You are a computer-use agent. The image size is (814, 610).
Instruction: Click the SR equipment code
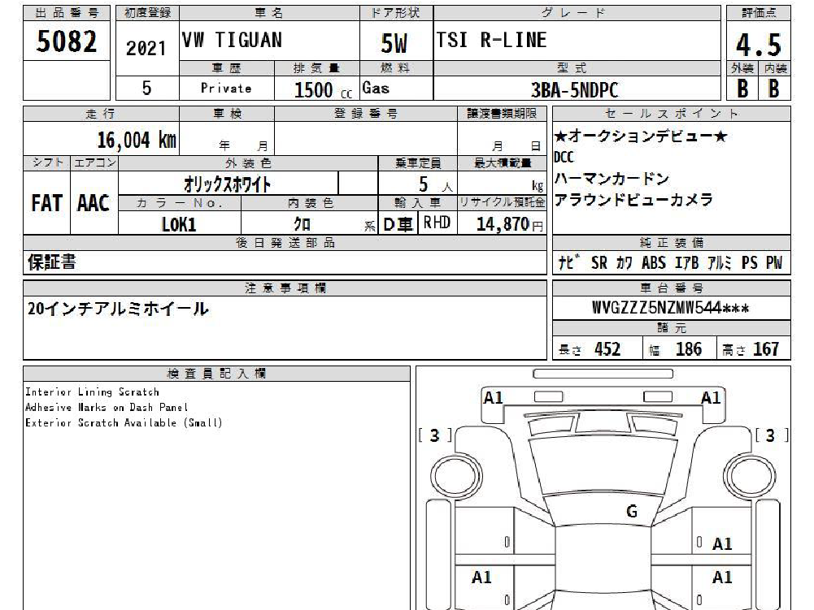point(599,263)
